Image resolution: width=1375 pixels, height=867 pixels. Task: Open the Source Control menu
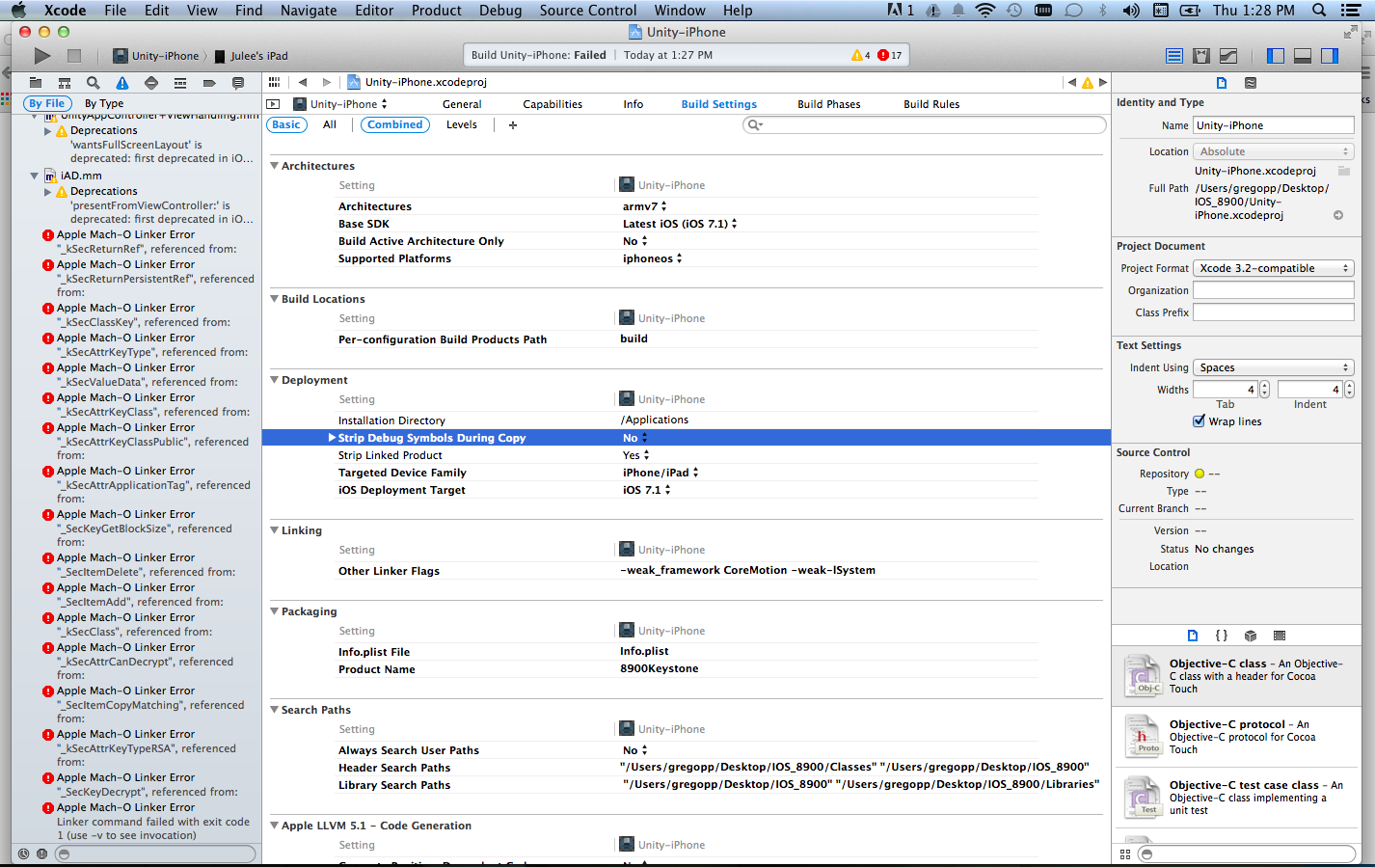pos(588,10)
